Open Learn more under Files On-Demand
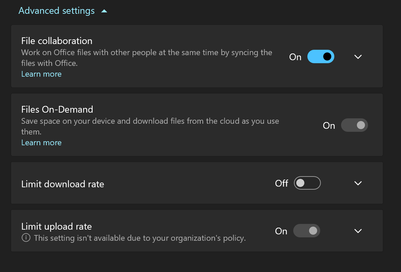Screen dimensions: 401x272 click(x=41, y=143)
